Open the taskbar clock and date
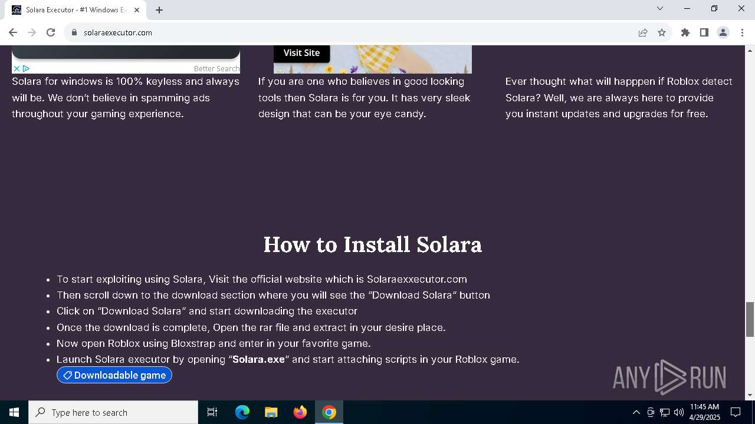Viewport: 755px width, 424px height. pos(705,412)
